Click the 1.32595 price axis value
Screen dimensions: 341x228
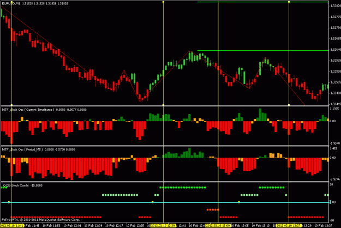(336, 61)
